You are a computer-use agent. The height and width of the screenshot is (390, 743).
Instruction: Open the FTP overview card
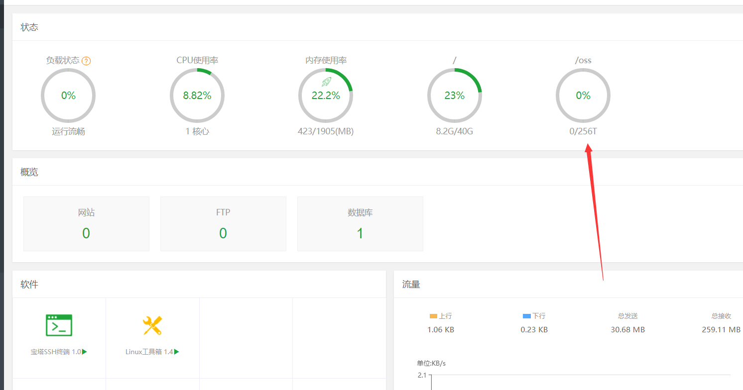[x=223, y=224]
